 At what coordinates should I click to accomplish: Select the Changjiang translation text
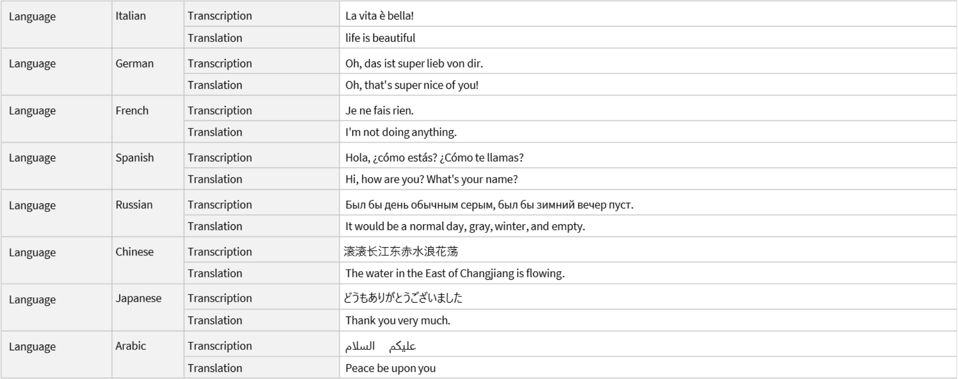[x=455, y=274]
